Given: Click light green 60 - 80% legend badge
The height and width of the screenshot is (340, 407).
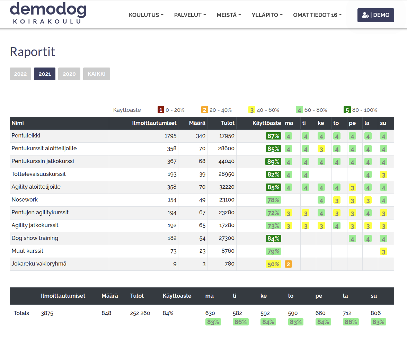Looking at the screenshot, I should (300, 110).
